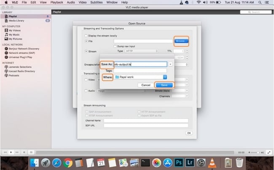Select My Pictures in sidebar
Screen dimensions: 274x170
pyautogui.click(x=15, y=39)
